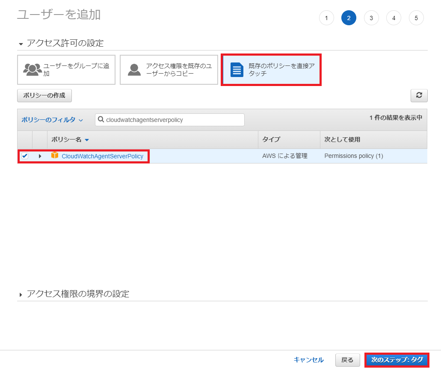The image size is (441, 368).
Task: Click the document icon in attach policies card
Action: pyautogui.click(x=237, y=70)
